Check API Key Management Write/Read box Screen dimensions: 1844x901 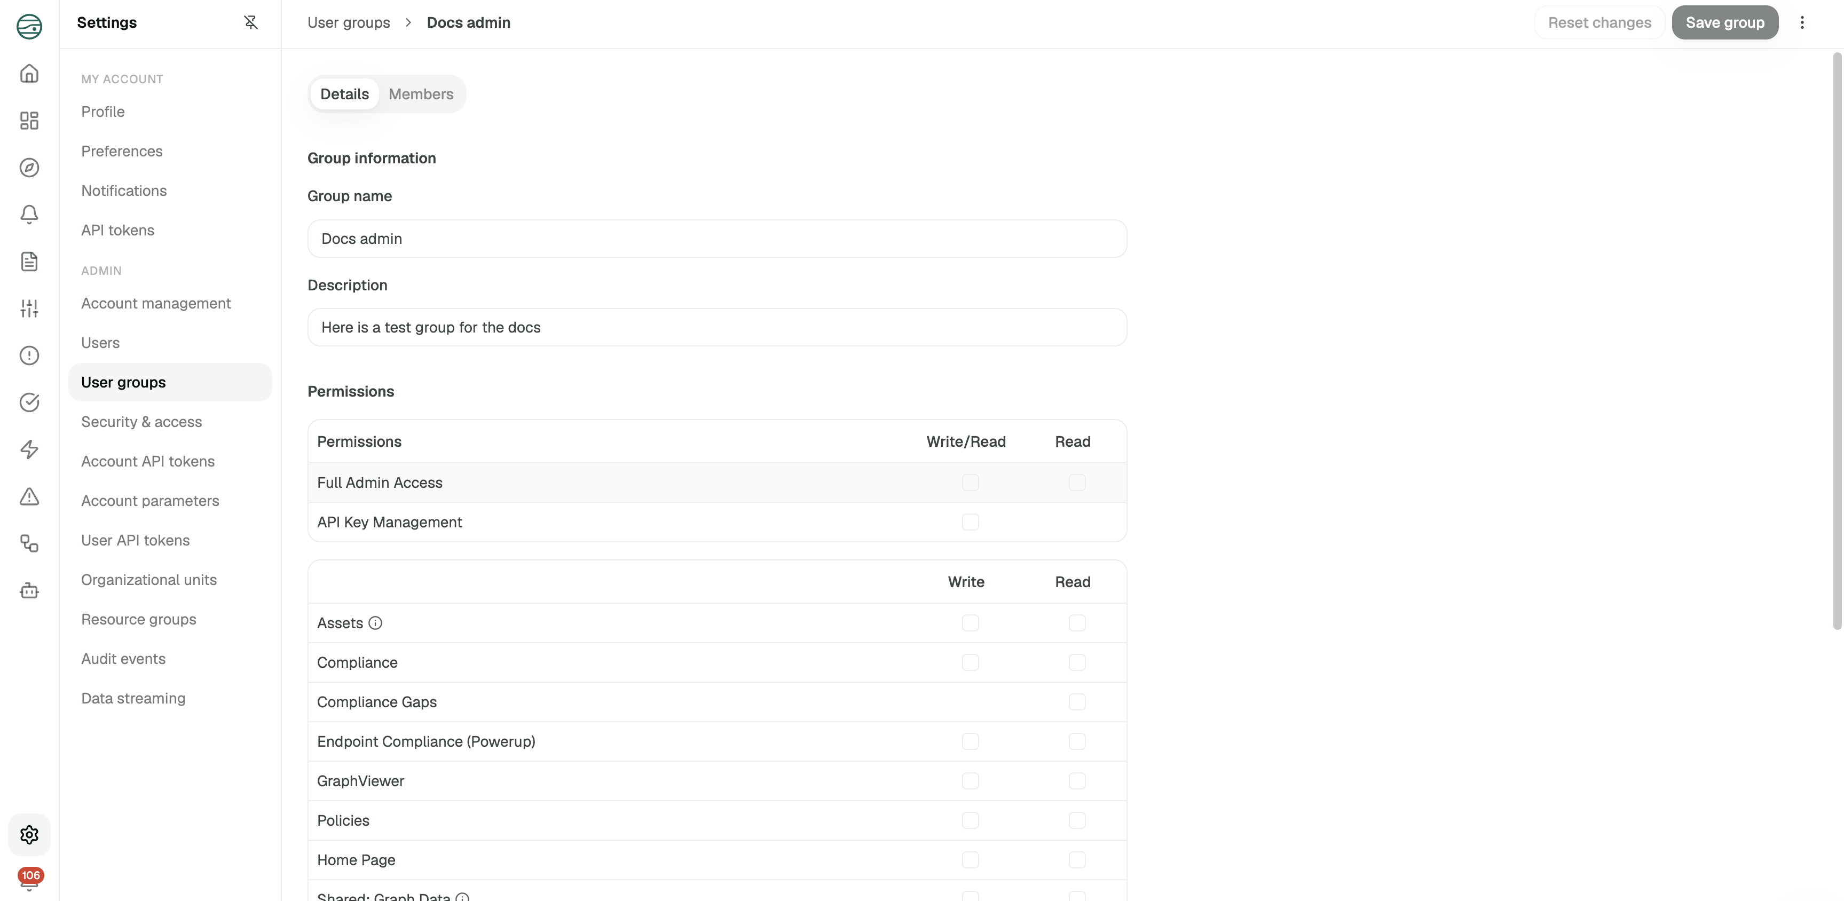tap(970, 521)
